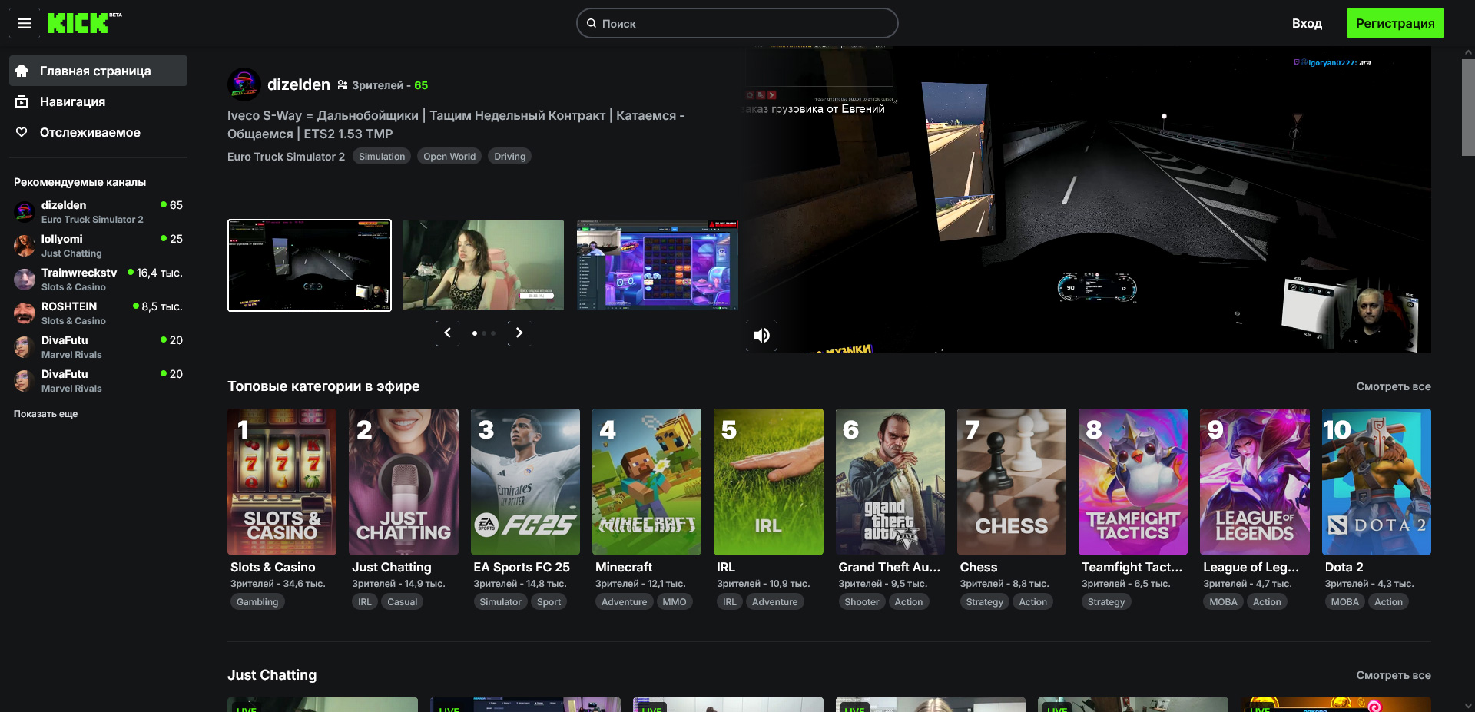The height and width of the screenshot is (712, 1475).
Task: Open Главная страница menu item
Action: point(98,71)
